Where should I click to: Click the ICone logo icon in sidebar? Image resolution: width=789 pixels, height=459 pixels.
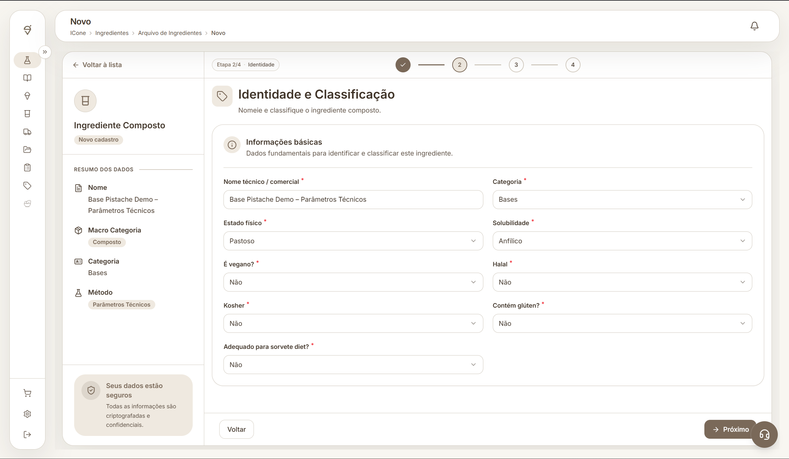tap(27, 30)
